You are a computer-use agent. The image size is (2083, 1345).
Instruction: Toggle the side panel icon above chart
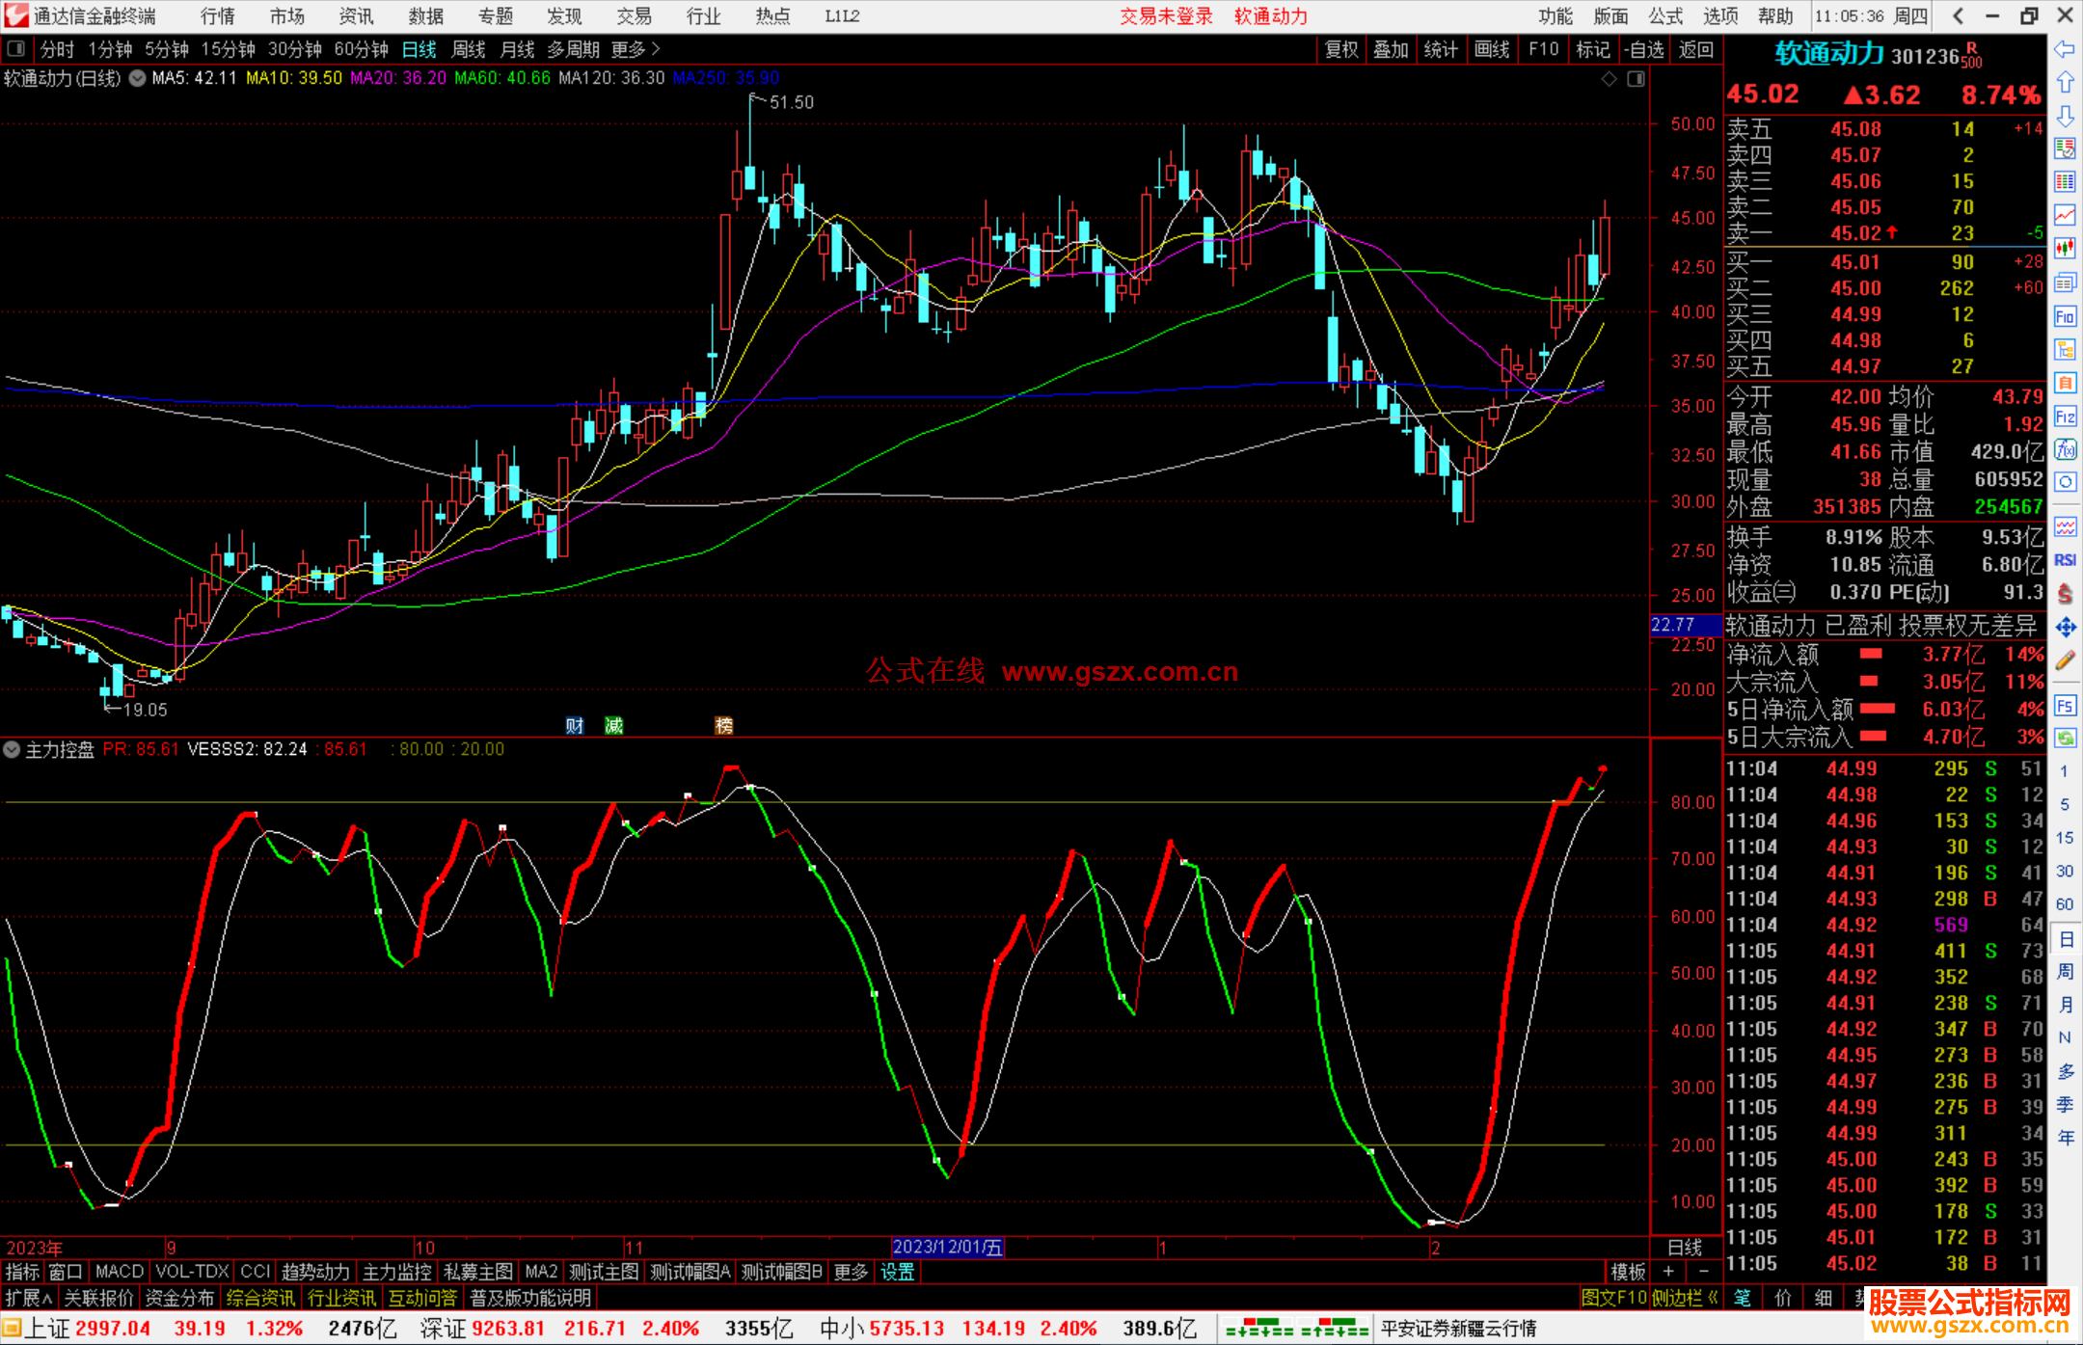coord(1636,79)
